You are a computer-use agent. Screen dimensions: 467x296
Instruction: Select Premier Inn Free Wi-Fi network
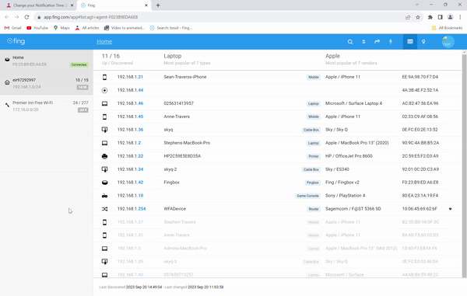(x=47, y=106)
